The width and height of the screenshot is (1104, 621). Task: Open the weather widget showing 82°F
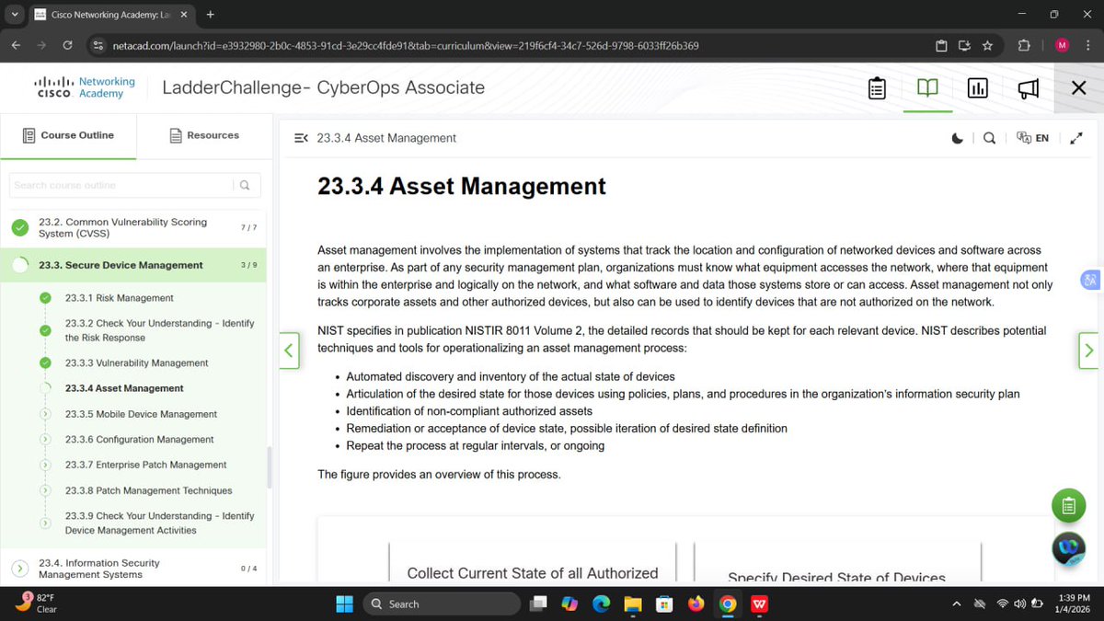(x=37, y=603)
